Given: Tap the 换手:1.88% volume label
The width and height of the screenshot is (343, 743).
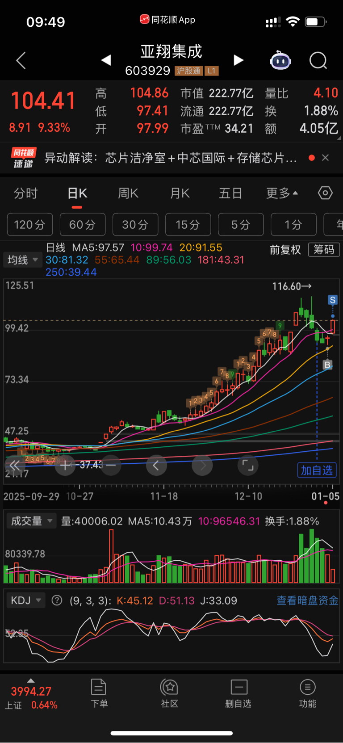Looking at the screenshot, I should tap(292, 521).
